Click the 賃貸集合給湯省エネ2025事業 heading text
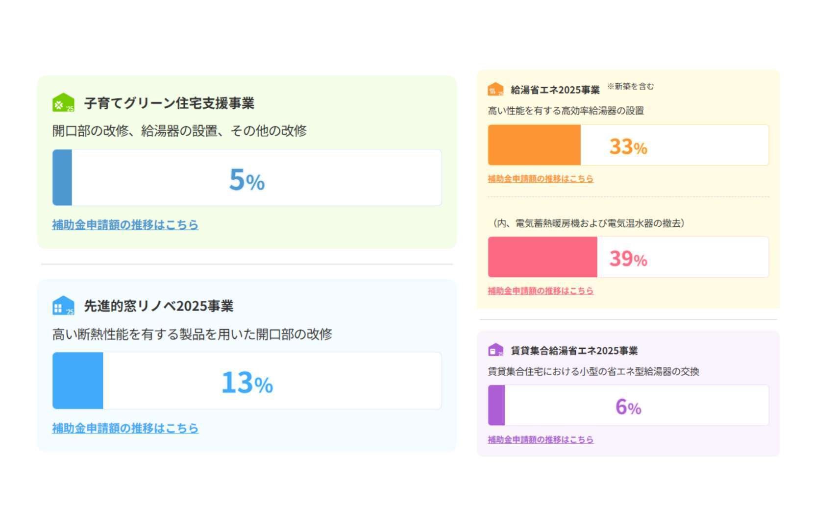 [x=574, y=351]
